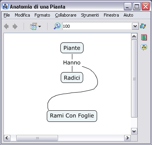Click the discussion thread bubble icon
The height and width of the screenshot is (145, 152).
(144, 47)
